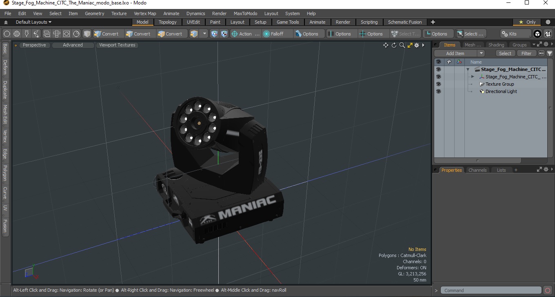Open the Action Center tool
The image size is (555, 297).
coord(246,34)
